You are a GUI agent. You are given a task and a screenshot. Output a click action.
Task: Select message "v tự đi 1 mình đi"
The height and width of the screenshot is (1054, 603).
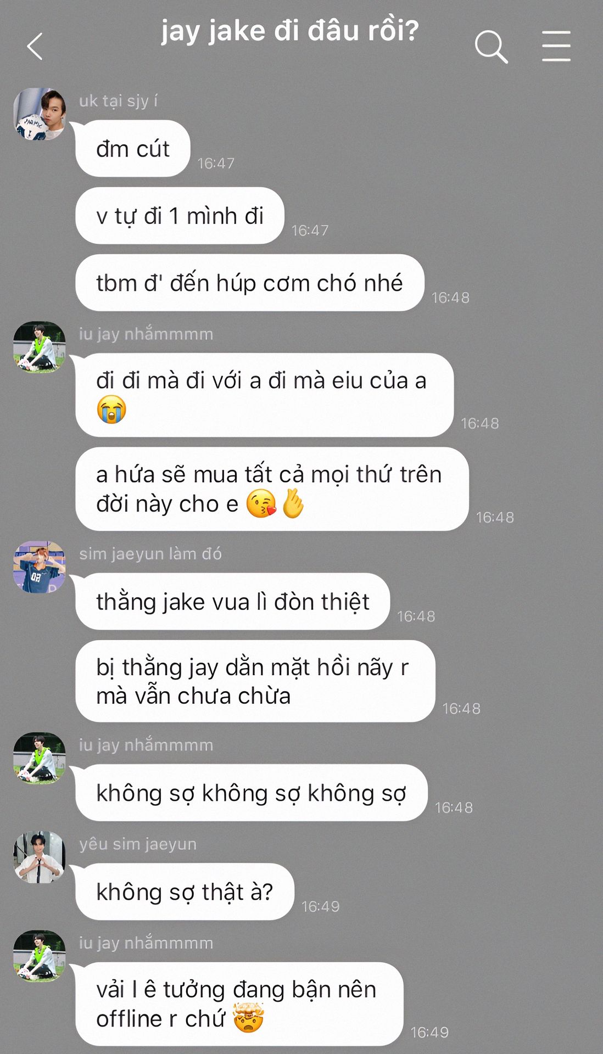click(180, 216)
